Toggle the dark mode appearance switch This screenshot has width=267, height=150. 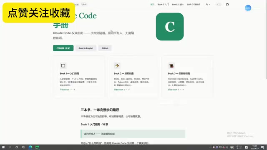tap(218, 5)
